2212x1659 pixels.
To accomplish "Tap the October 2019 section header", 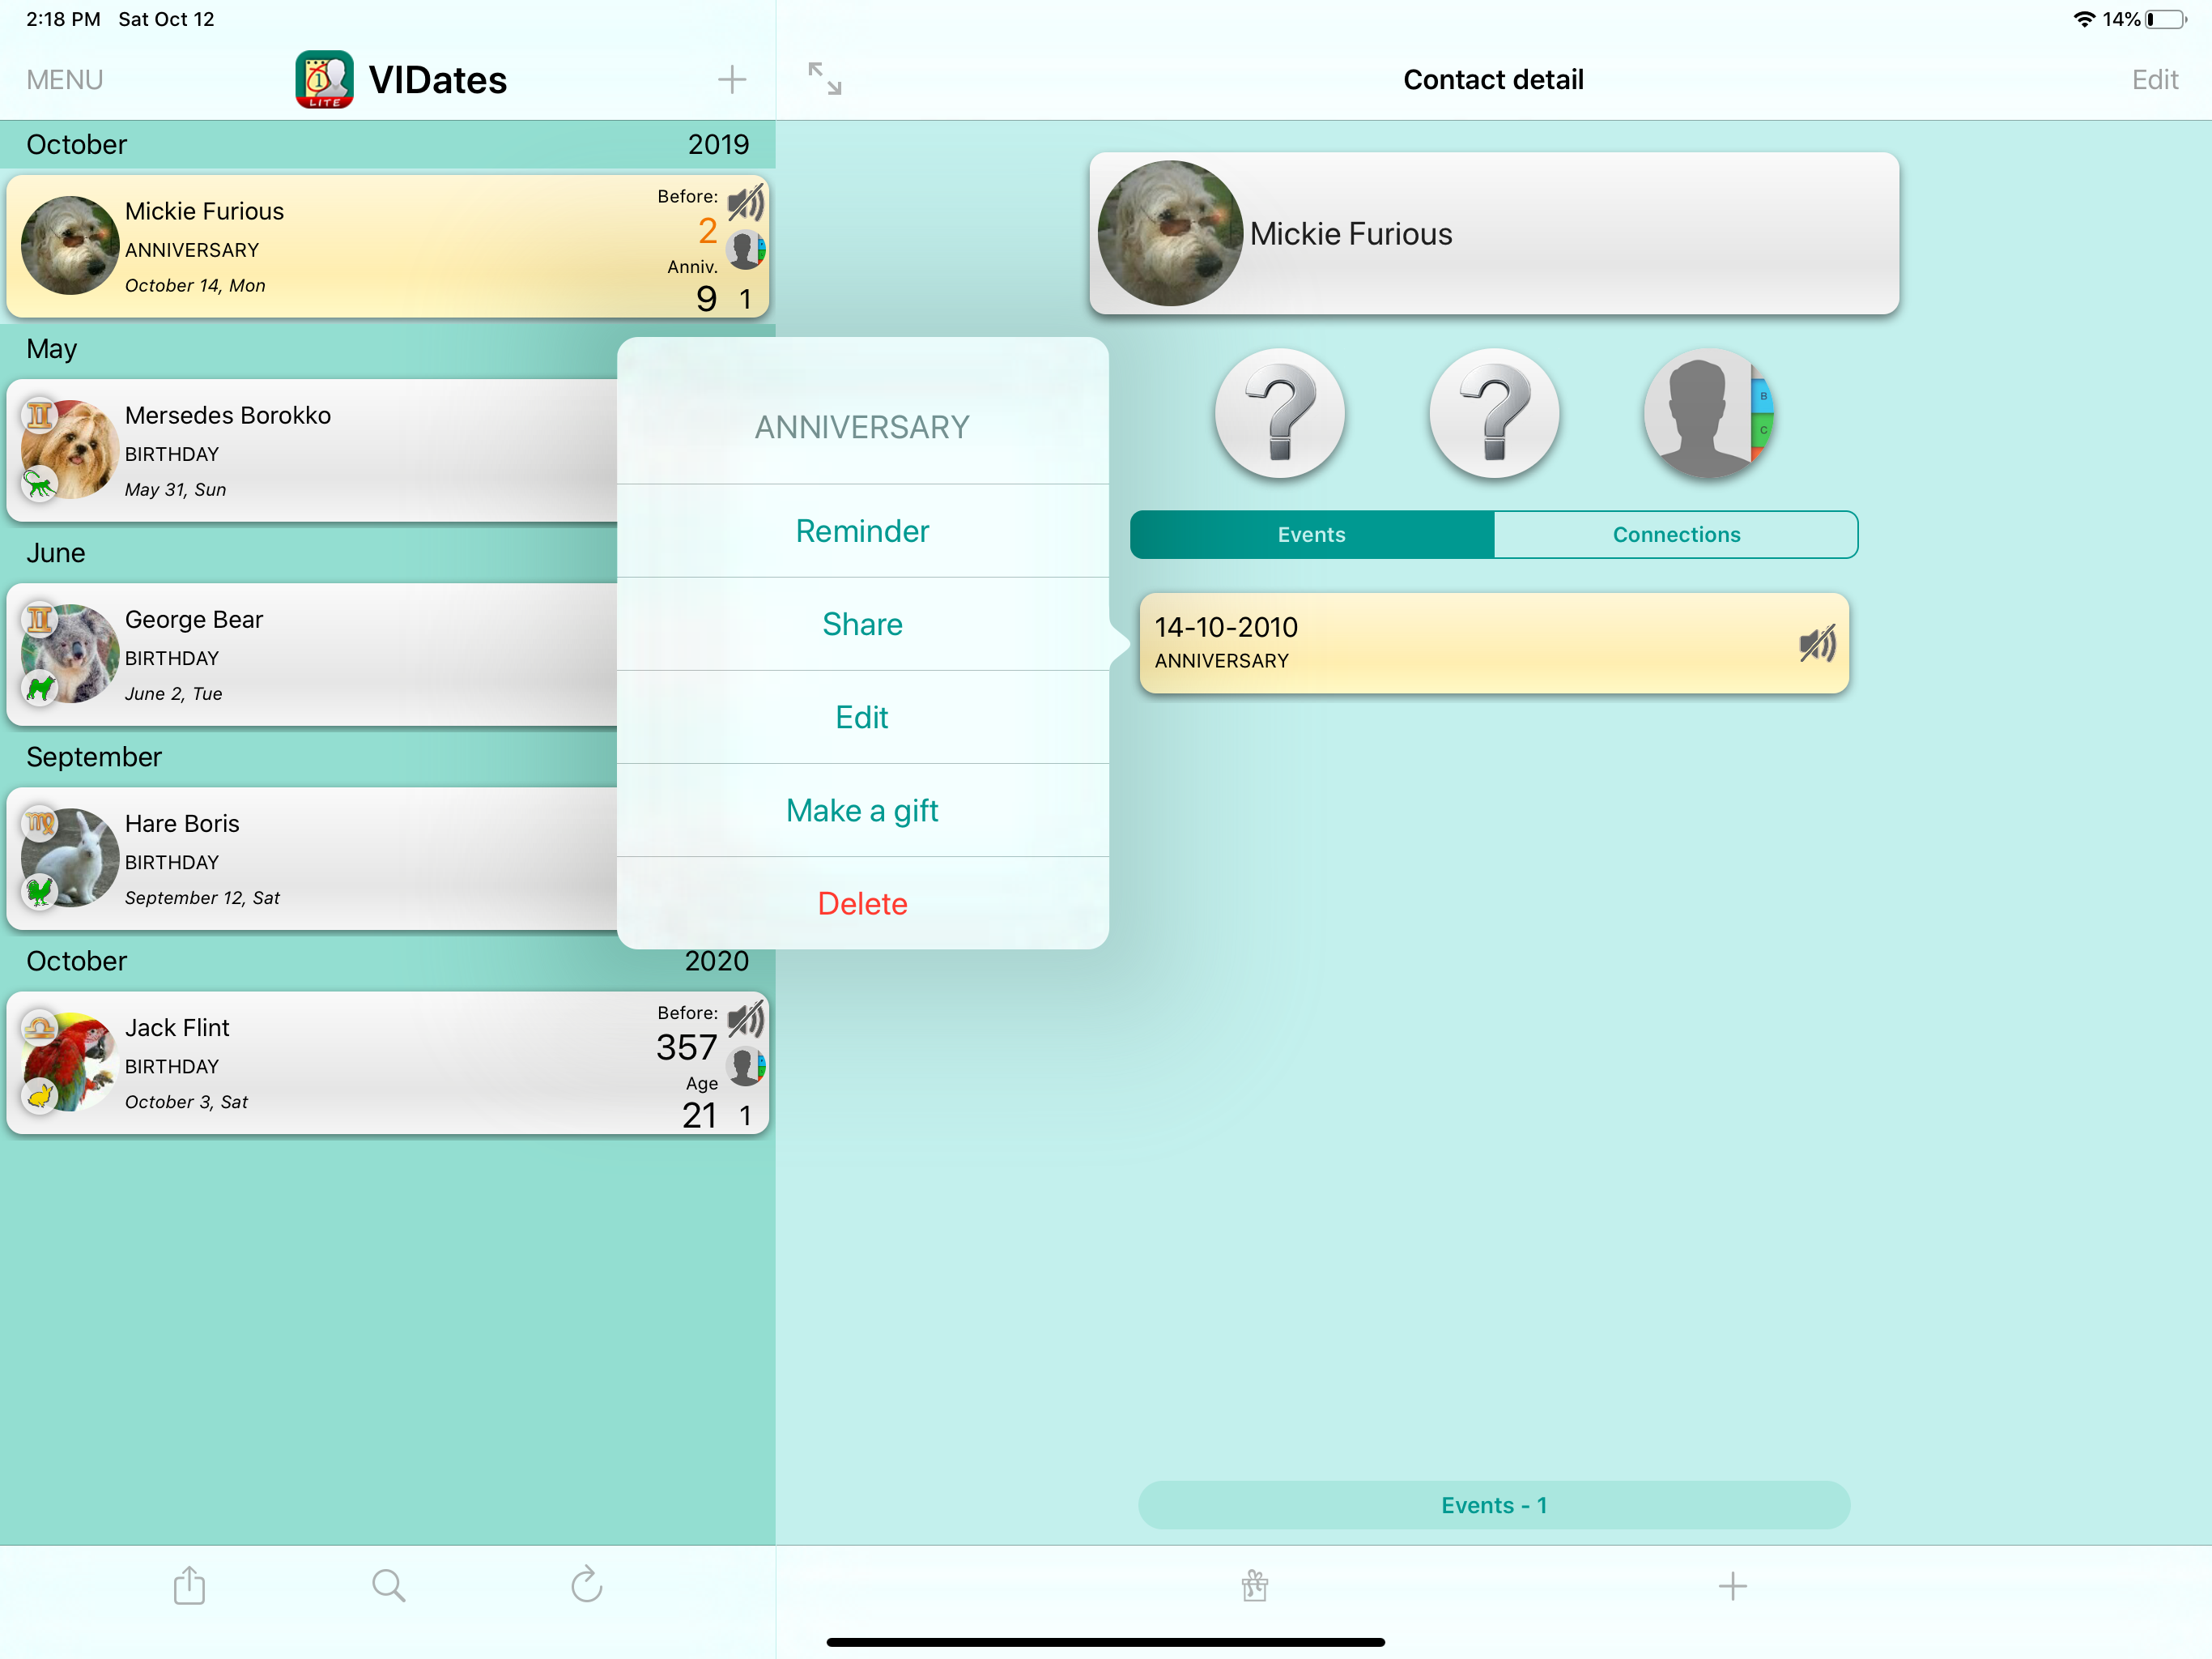I will pos(388,145).
